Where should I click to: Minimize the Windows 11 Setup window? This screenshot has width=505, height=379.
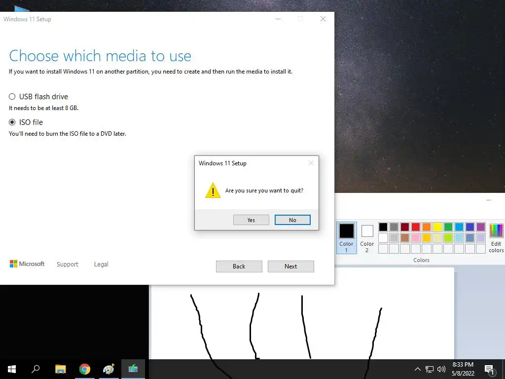pos(278,19)
